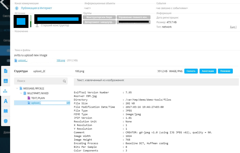Screen dimensions: 240x153
Task: Open the 100.png file link
Action: click(61, 61)
